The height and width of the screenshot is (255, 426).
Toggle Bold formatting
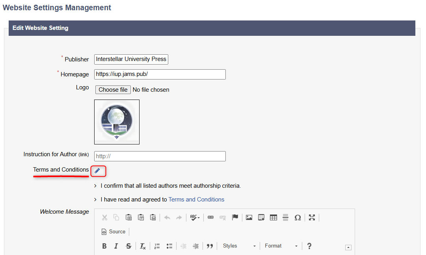[104, 246]
